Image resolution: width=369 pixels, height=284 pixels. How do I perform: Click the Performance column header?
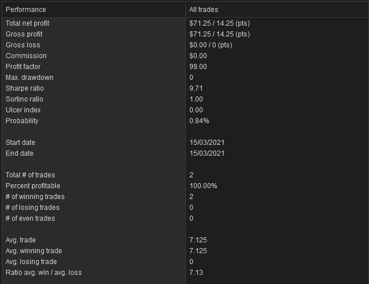pos(94,10)
